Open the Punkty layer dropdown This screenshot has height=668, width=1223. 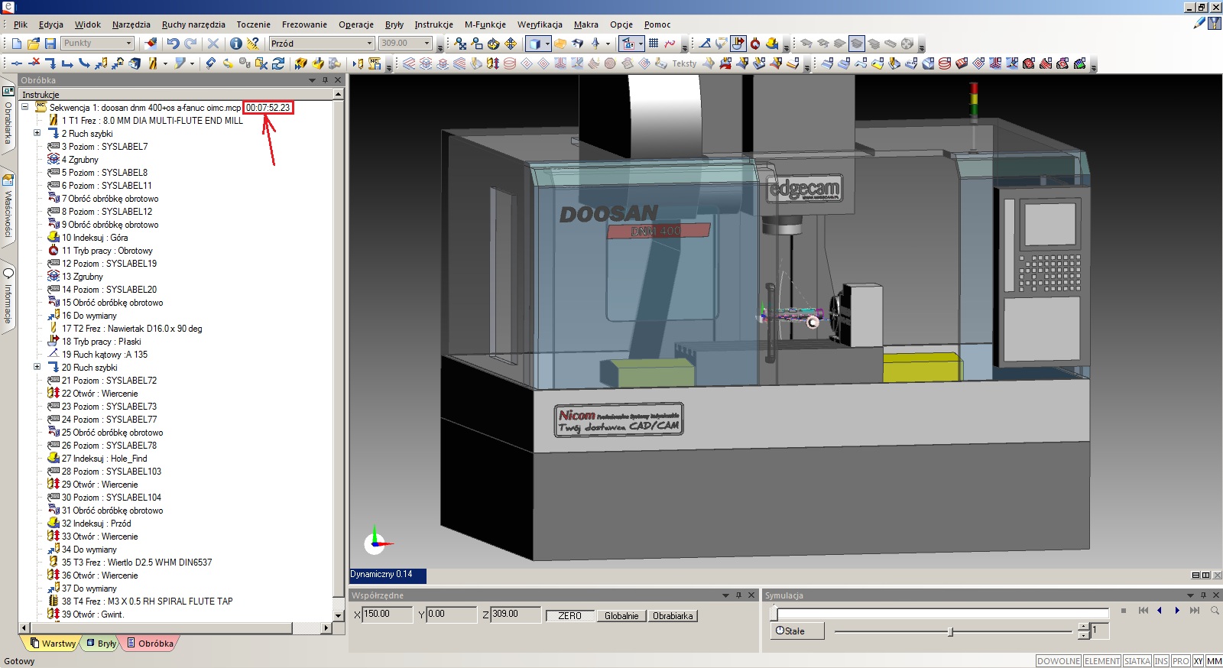[x=129, y=44]
